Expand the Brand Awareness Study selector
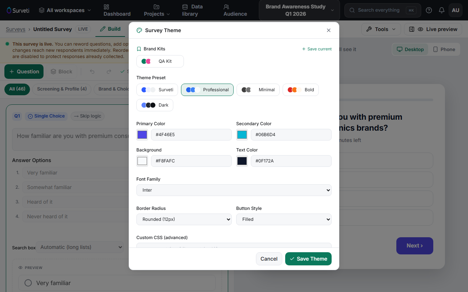The height and width of the screenshot is (292, 468). tap(299, 10)
